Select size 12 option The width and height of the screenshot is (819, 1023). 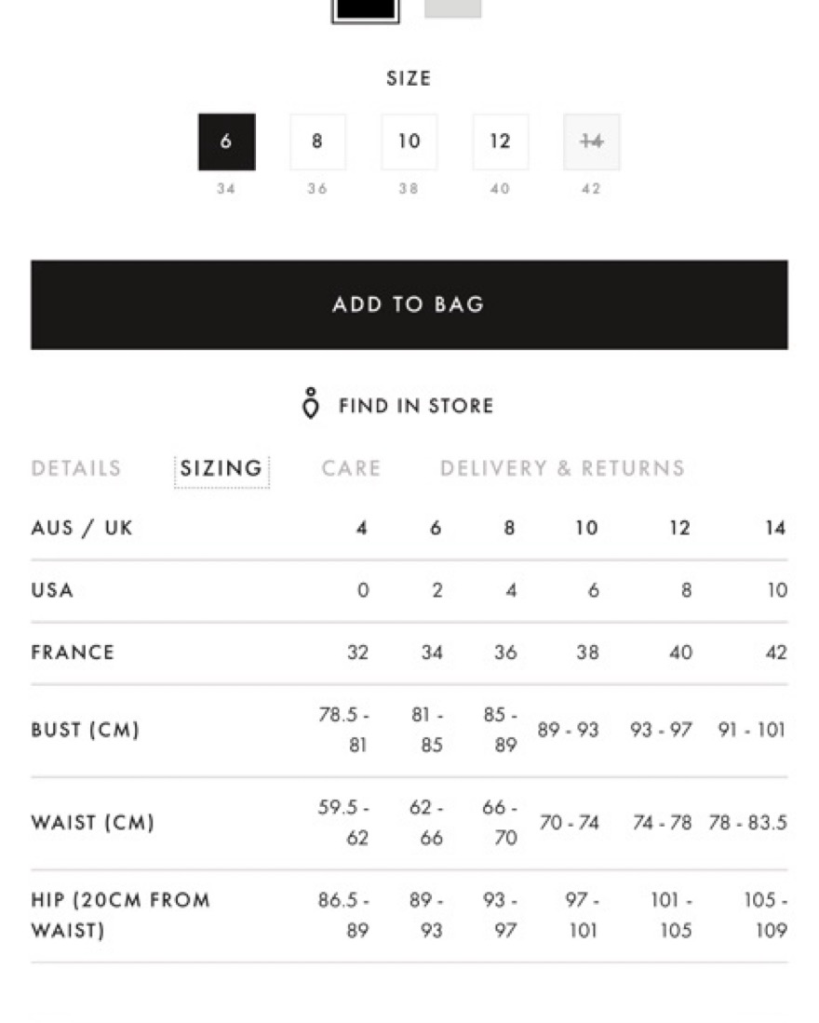500,141
